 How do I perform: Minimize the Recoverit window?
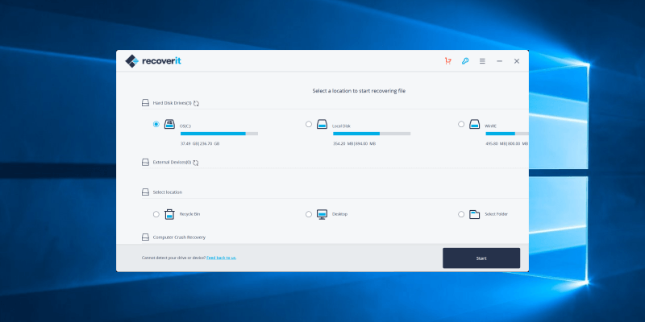[499, 61]
